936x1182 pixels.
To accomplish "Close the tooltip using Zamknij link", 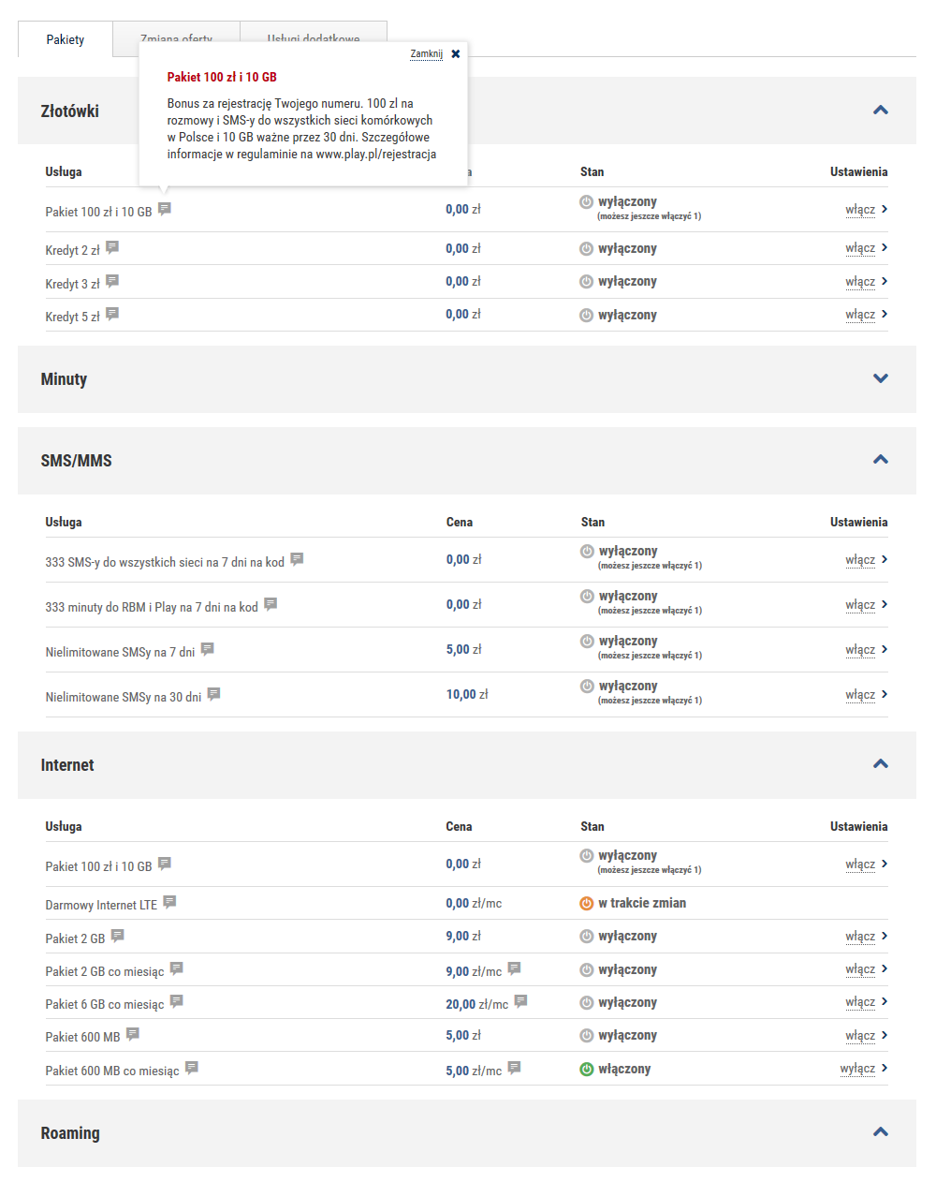I will coord(427,54).
